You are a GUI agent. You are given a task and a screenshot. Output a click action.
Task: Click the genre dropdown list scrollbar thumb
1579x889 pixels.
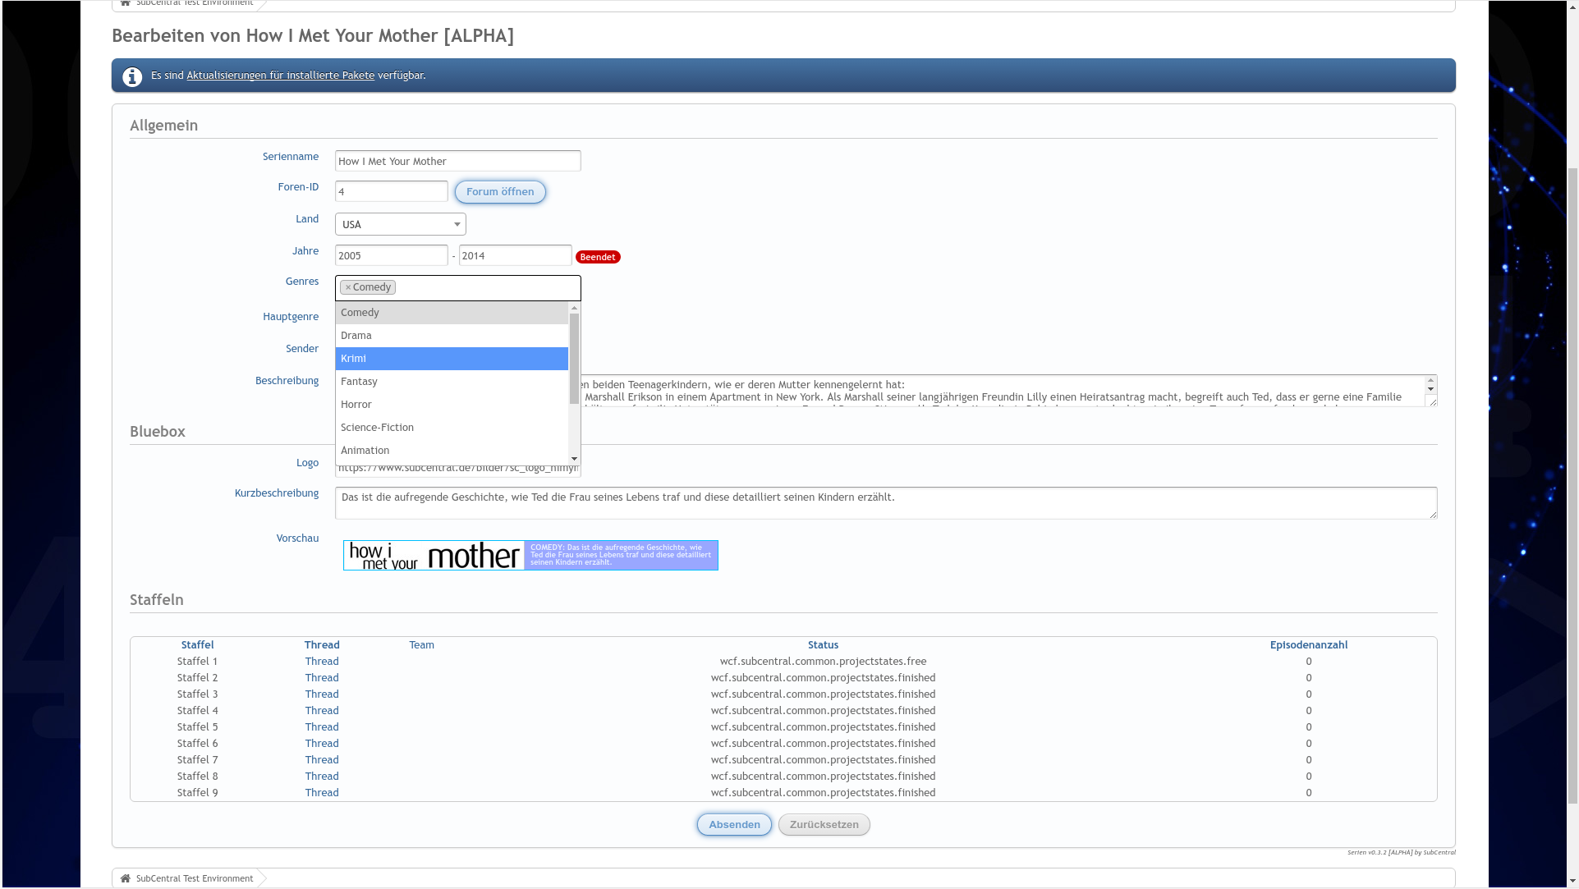click(x=574, y=357)
